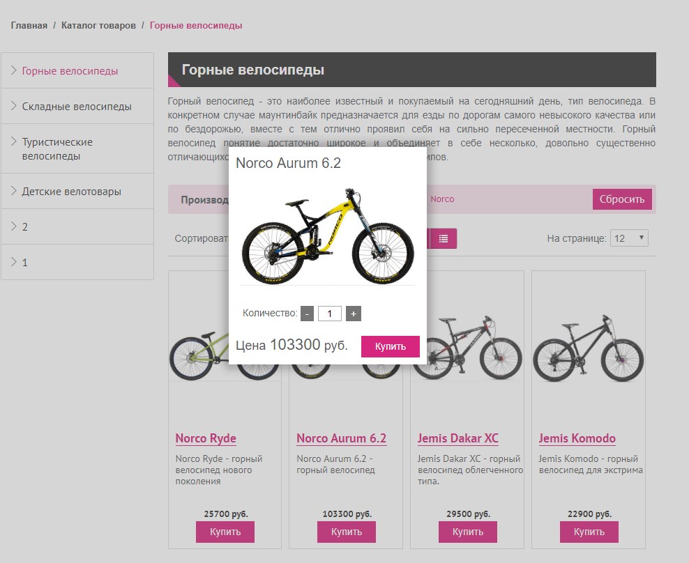This screenshot has width=689, height=563.
Task: Buy the Norco Aurum 6.2 from its card
Action: 347,532
